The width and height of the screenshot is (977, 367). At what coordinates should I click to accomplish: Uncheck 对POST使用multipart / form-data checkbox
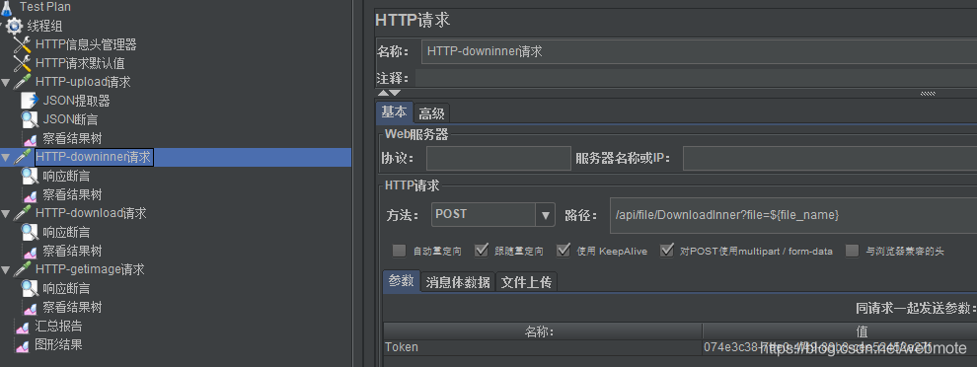click(x=667, y=251)
